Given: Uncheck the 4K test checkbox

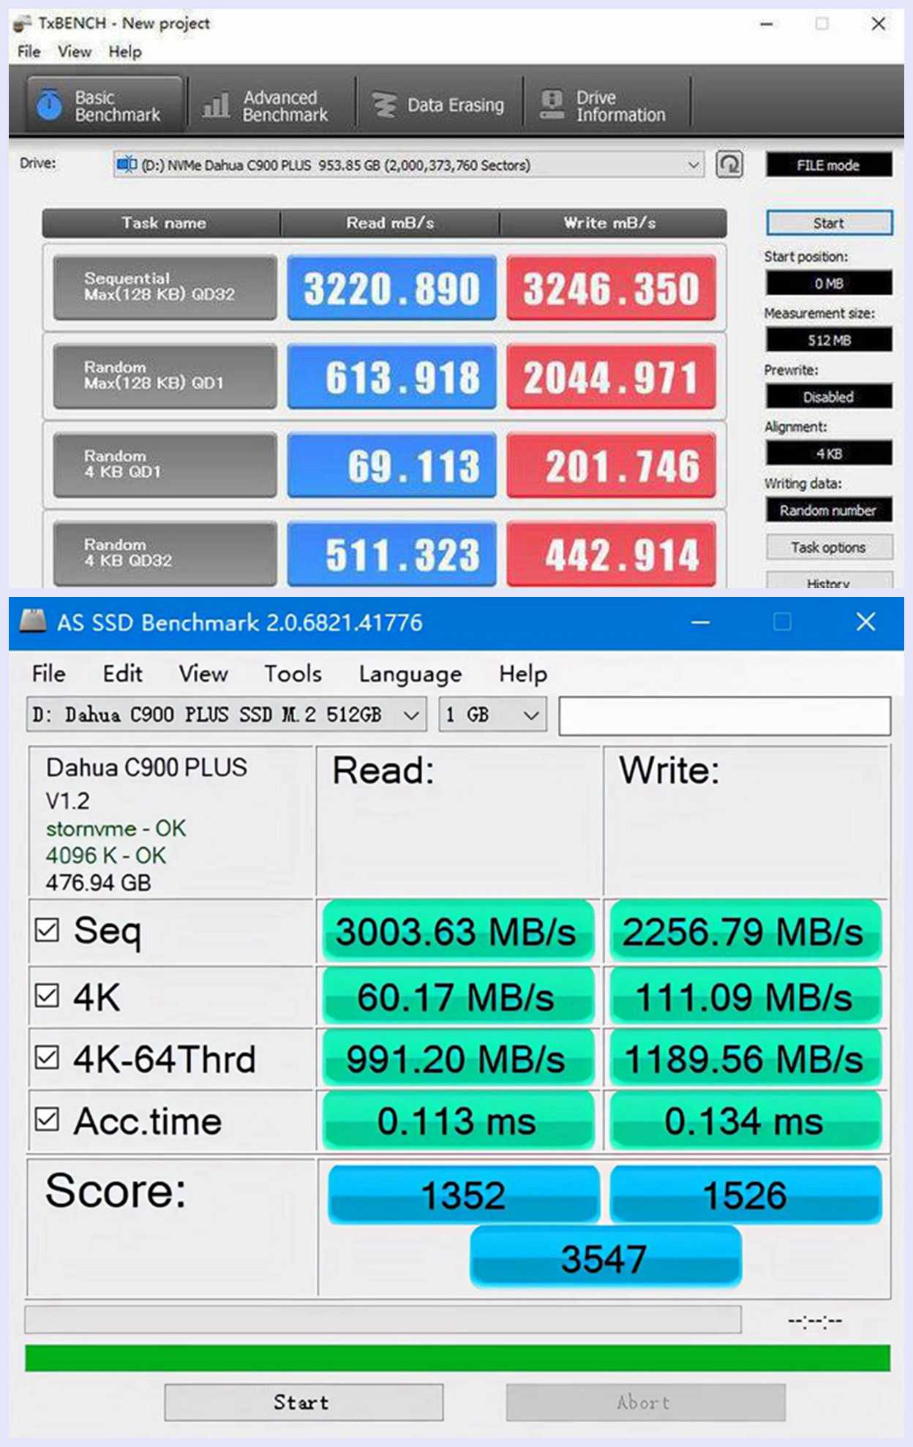Looking at the screenshot, I should (x=47, y=995).
